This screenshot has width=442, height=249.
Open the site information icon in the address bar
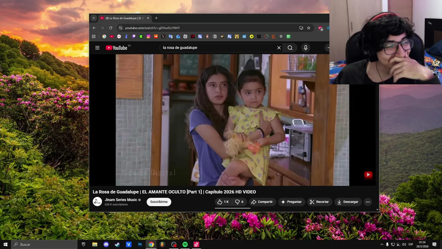[x=121, y=28]
